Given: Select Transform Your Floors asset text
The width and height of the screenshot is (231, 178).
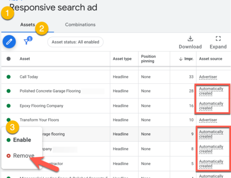Looking at the screenshot, I should (x=39, y=120).
